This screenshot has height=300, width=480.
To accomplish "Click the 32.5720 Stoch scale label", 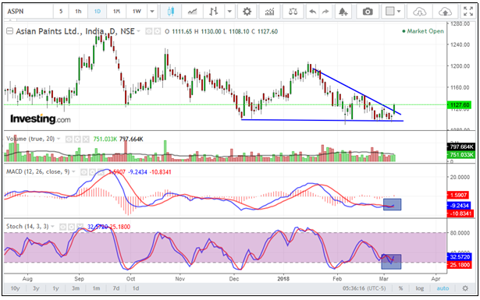I will 460,257.
